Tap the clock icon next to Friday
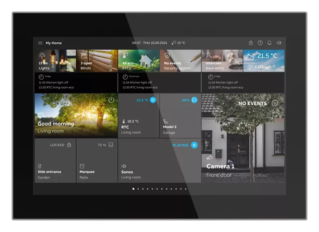The width and height of the screenshot is (319, 232). pos(210,77)
